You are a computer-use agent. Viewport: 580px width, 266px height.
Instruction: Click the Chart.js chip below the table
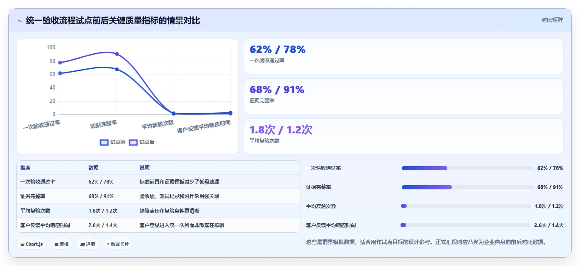[x=32, y=244]
